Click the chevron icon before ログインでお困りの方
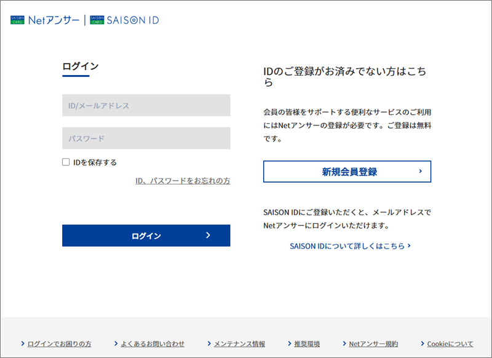 point(23,344)
